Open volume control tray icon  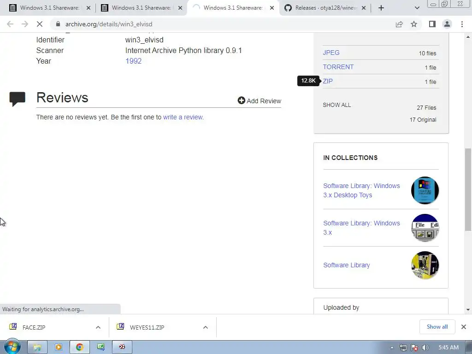pos(425,348)
